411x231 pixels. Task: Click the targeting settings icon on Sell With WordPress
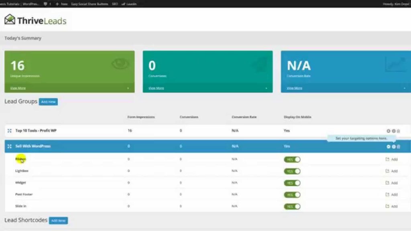click(x=394, y=147)
